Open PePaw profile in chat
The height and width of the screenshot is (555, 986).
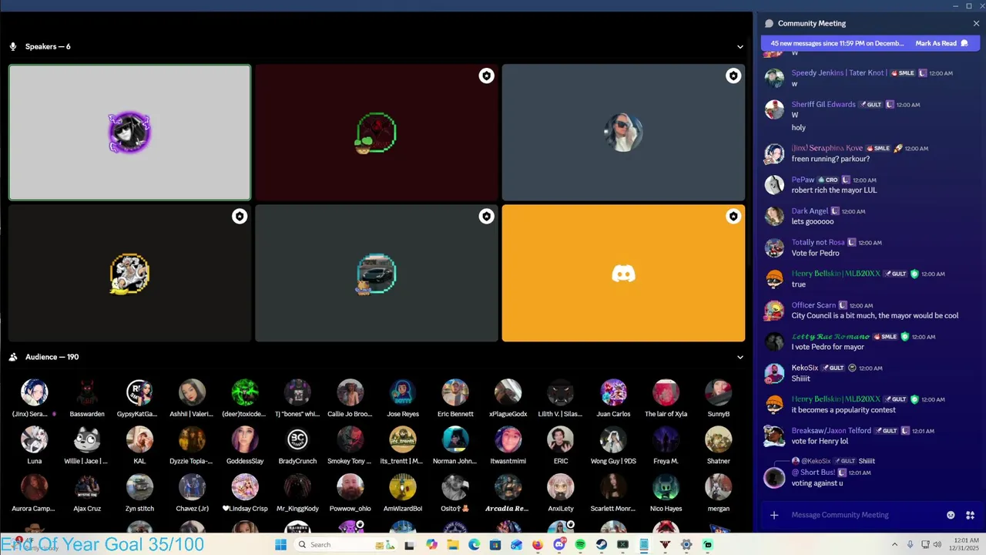(x=803, y=180)
